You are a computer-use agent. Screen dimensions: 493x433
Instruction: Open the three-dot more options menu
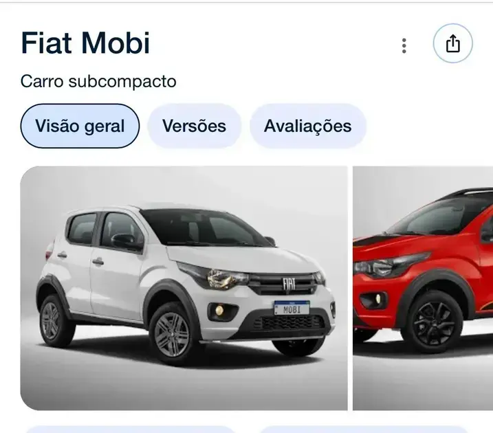(404, 46)
